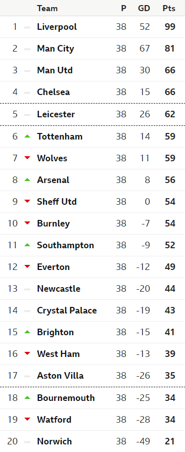Open the Liverpool team link

[x=57, y=27]
